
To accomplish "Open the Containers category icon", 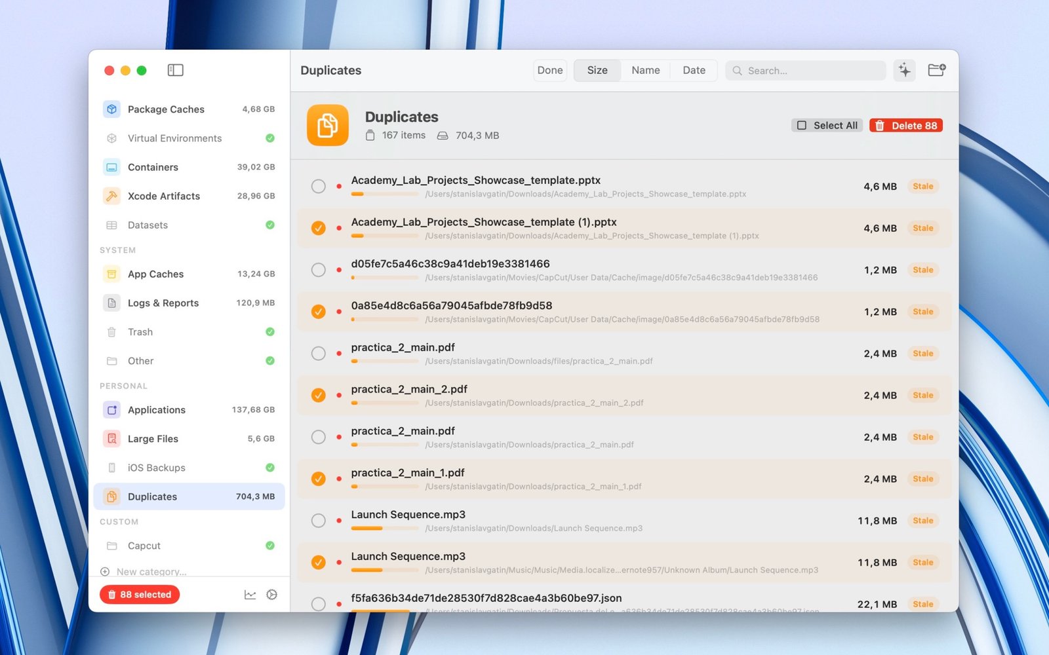I will click(x=112, y=167).
